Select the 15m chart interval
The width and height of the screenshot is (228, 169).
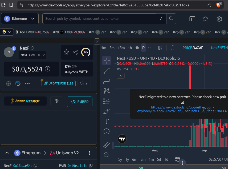point(121,48)
